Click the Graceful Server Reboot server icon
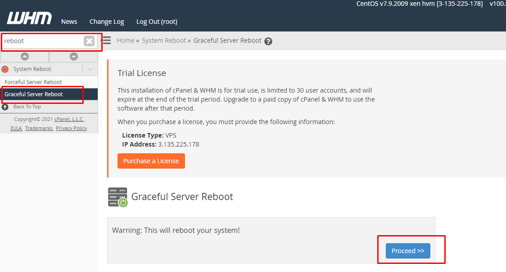Image resolution: width=506 pixels, height=272 pixels. (x=118, y=197)
